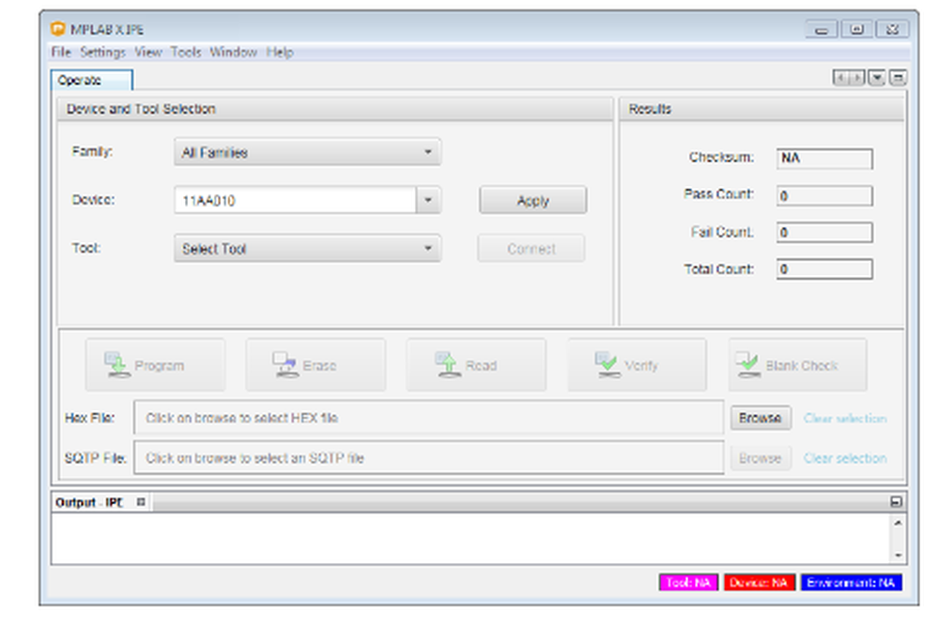The height and width of the screenshot is (627, 939).
Task: Click the Device and Tool Selection header
Action: (x=335, y=109)
